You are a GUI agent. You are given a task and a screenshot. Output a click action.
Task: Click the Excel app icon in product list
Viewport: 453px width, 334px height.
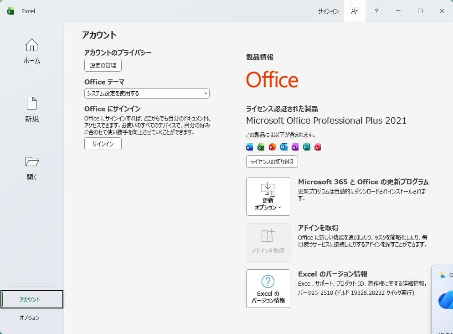coord(260,147)
